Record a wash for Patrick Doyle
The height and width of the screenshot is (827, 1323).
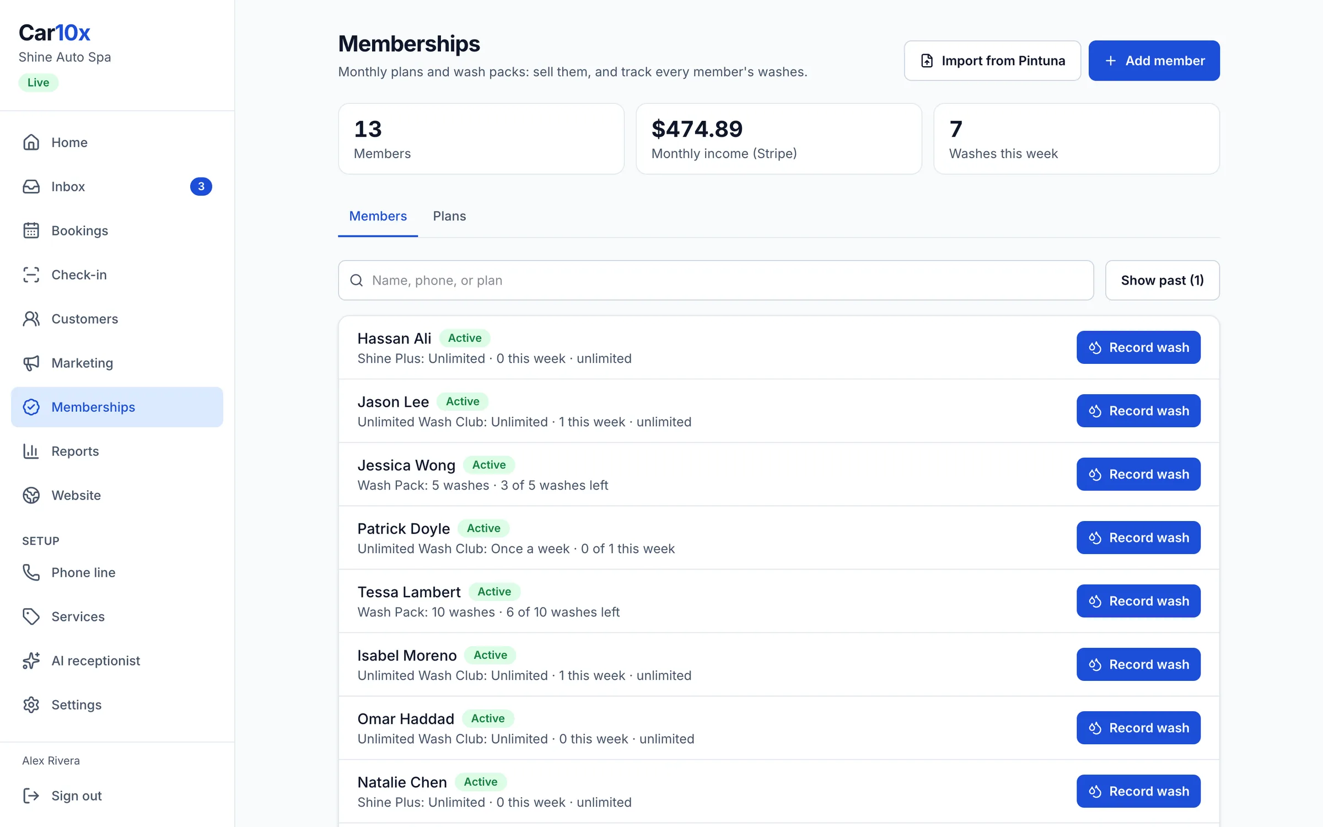point(1138,538)
